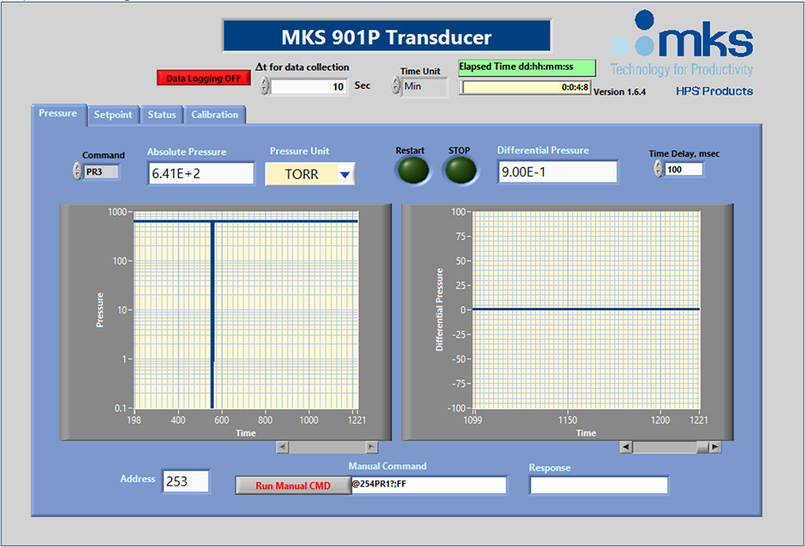Click the Run Manual CMD button
This screenshot has height=547, width=805.
pos(292,486)
